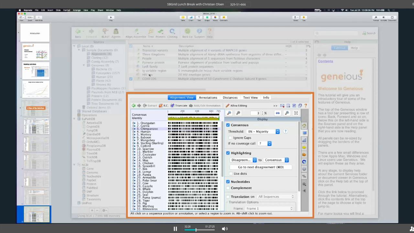414x233 pixels.
Task: Switch to the Distances tab
Action: (230, 97)
